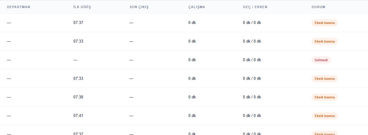Click the empty İlk Giriş dash in Gelmedi row
Screen dimensions: 368x135
pyautogui.click(x=75, y=60)
